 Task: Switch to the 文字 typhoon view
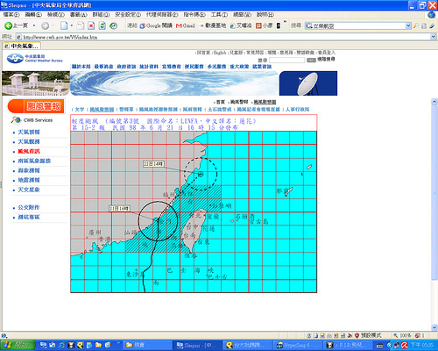[80, 110]
